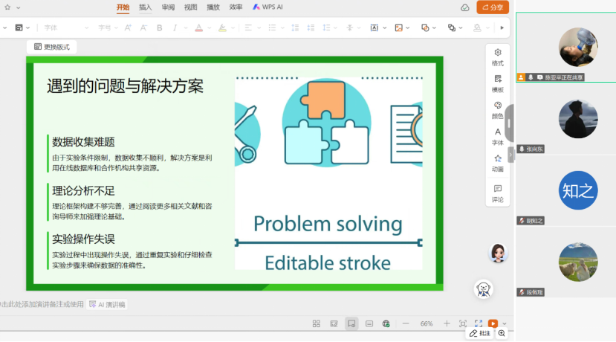Expand the insert picture dropdown arrow
Image resolution: width=616 pixels, height=342 pixels.
pos(408,28)
